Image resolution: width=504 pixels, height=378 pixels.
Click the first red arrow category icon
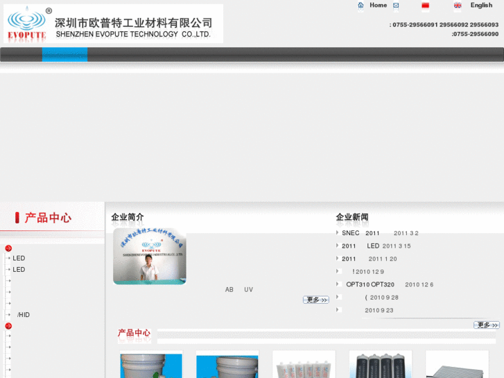tap(8, 248)
